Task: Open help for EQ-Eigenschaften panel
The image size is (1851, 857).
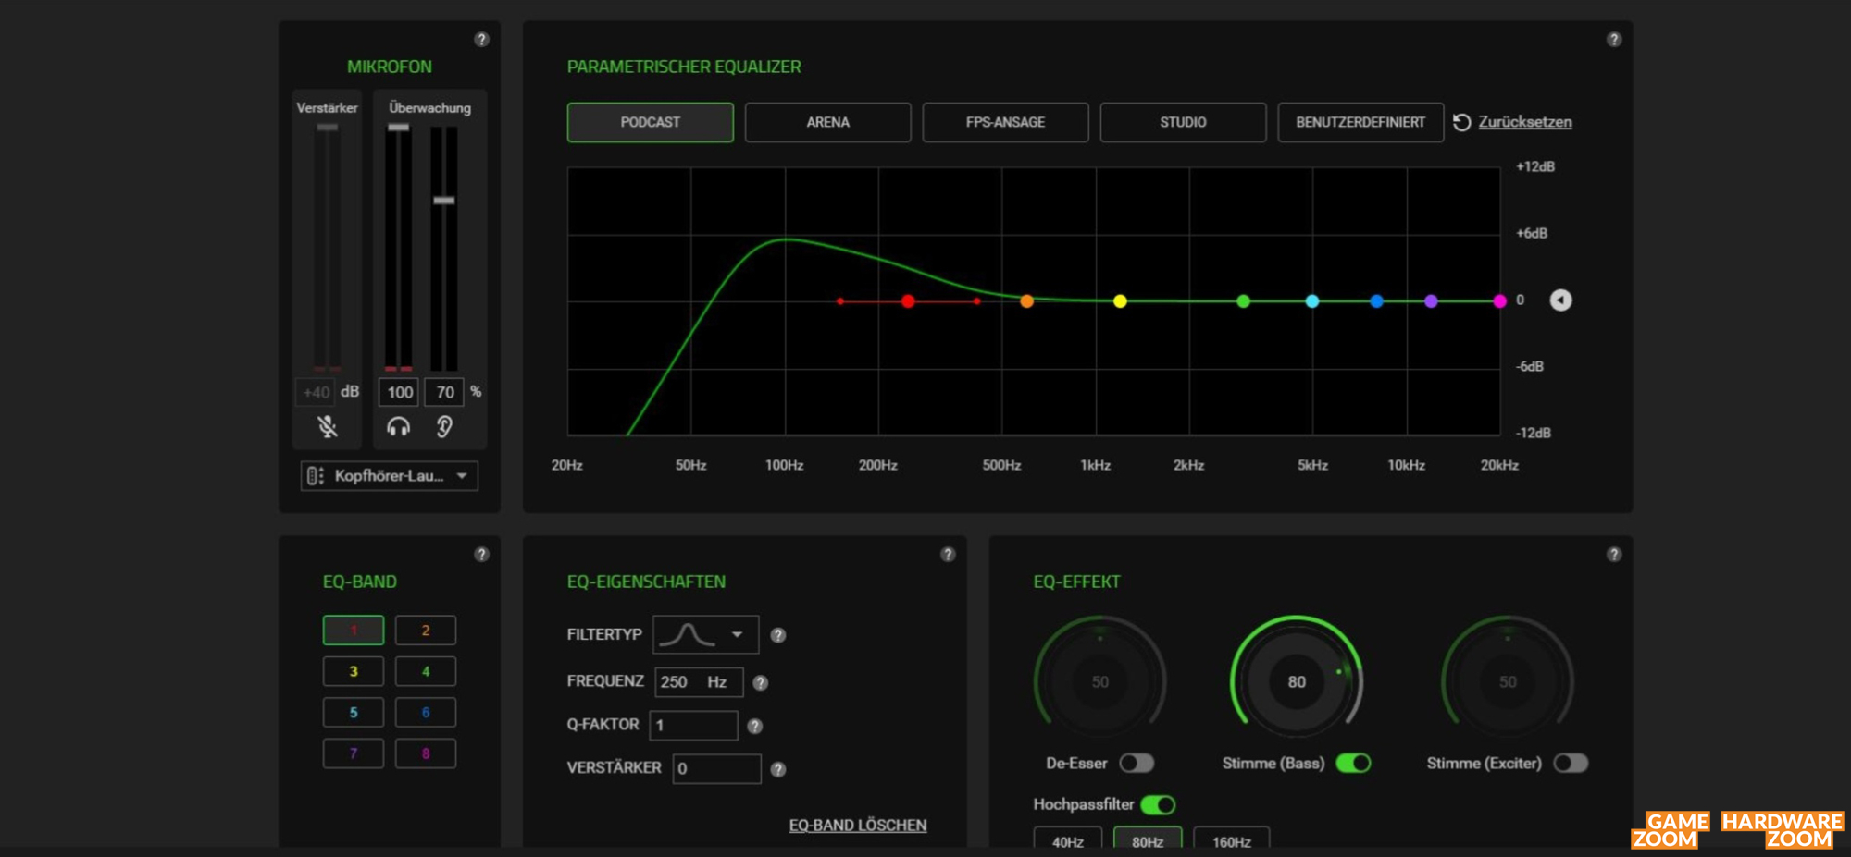Action: pyautogui.click(x=948, y=554)
